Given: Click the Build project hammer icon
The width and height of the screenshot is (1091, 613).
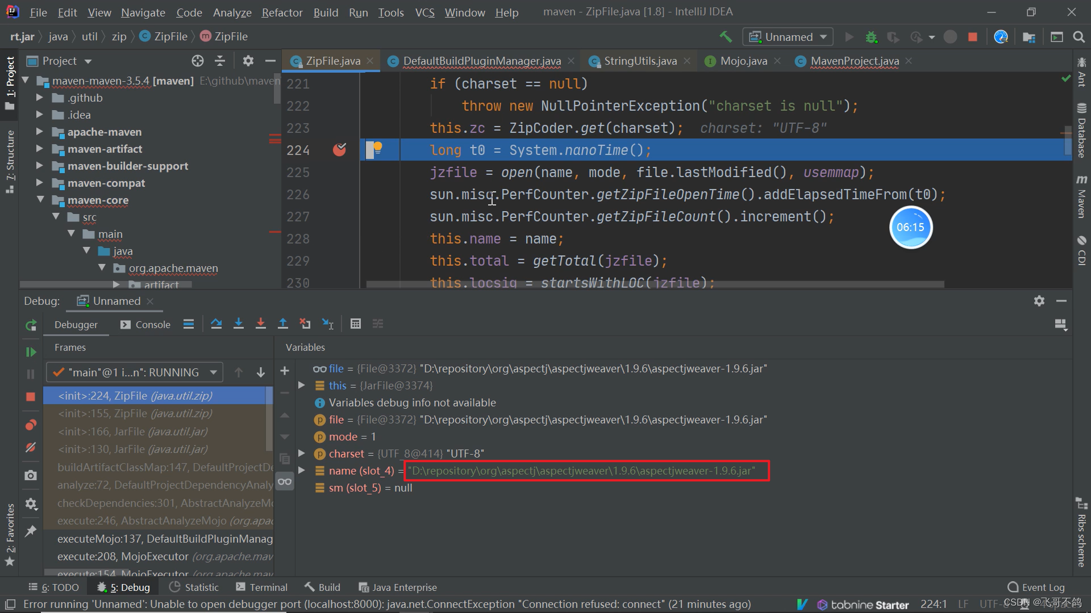Looking at the screenshot, I should point(726,37).
